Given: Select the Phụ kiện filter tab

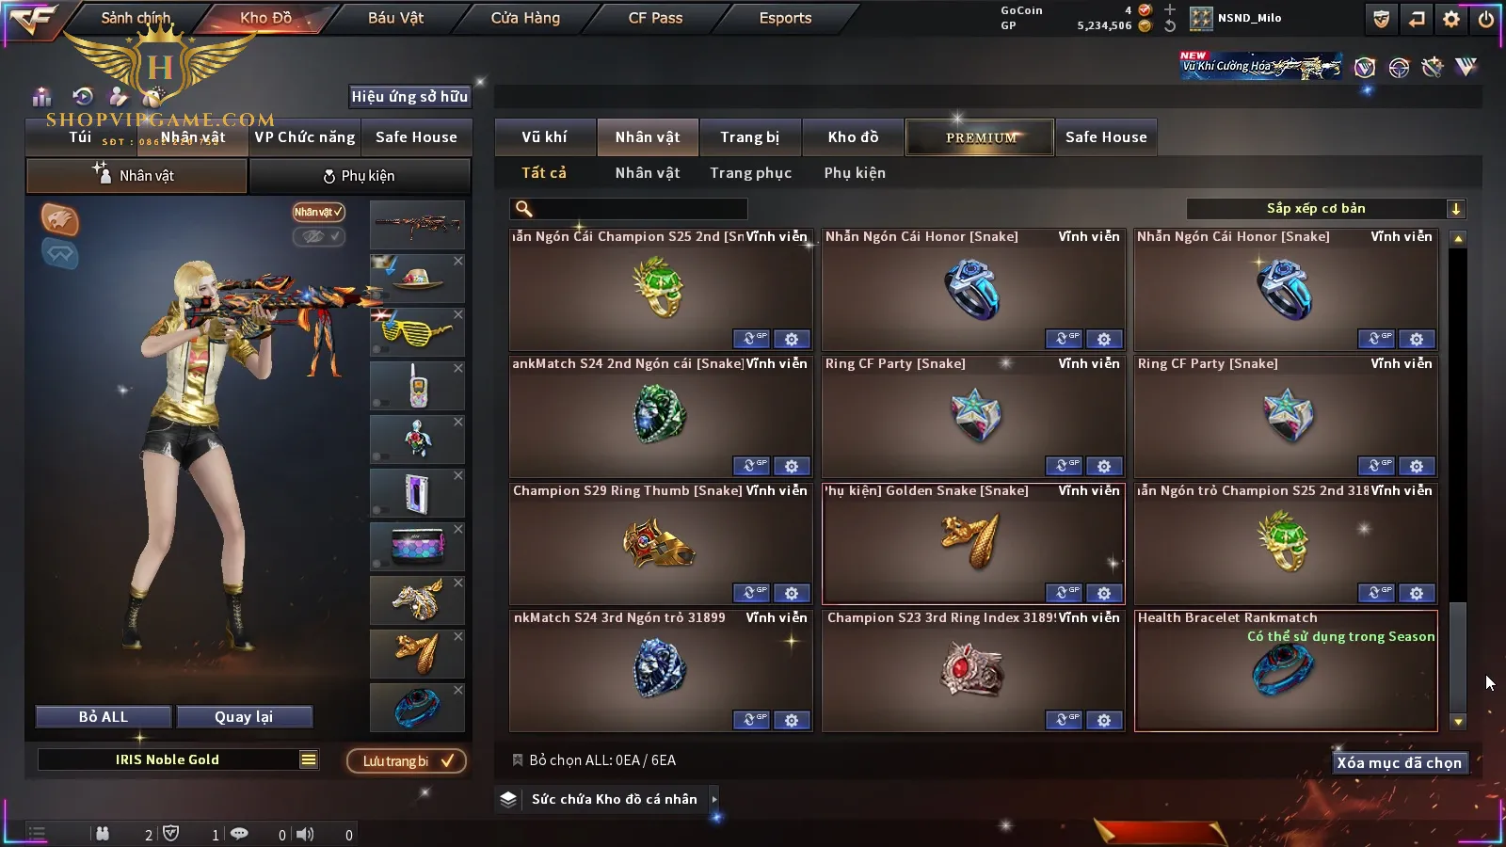Looking at the screenshot, I should point(855,173).
